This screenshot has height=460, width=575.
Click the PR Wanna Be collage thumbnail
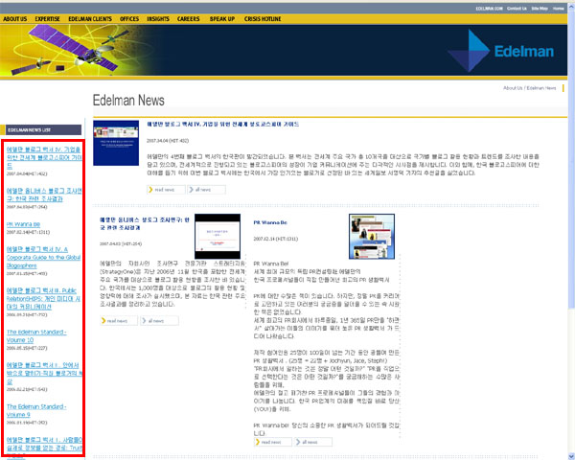pos(372,237)
